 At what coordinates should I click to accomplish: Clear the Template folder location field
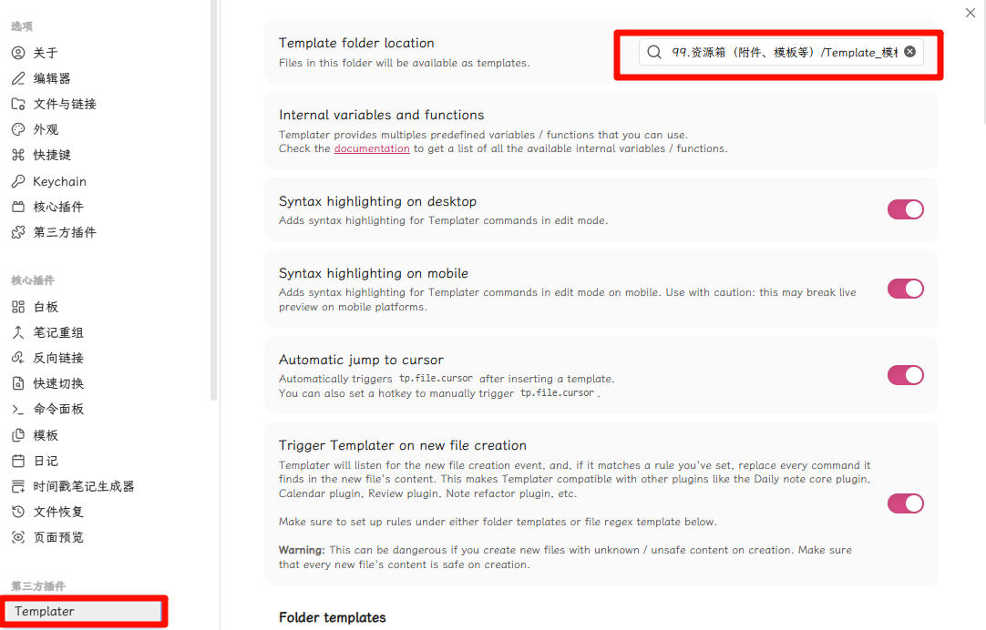[909, 52]
